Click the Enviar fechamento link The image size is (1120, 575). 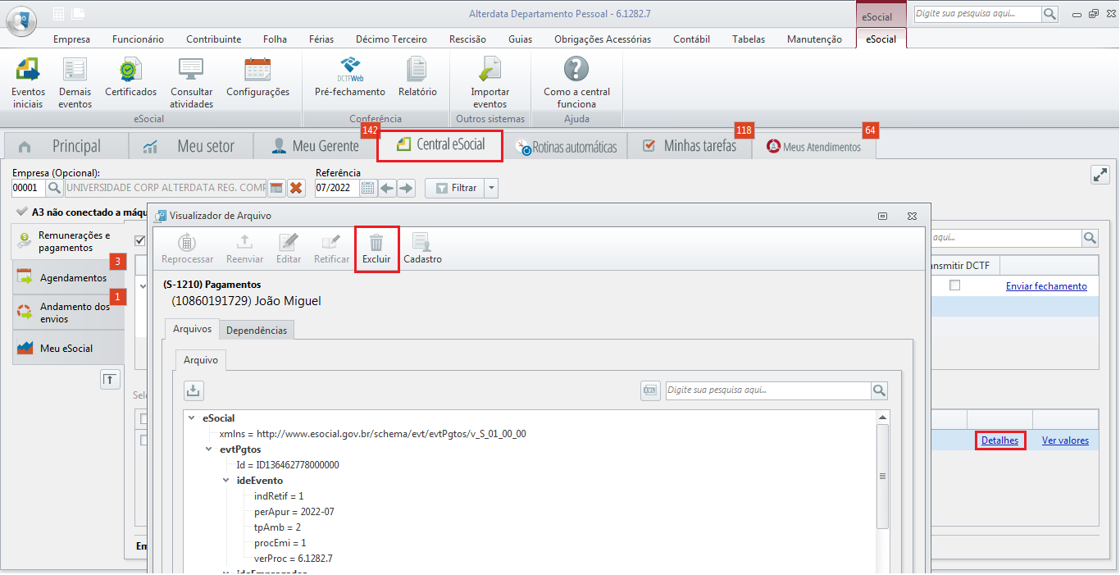click(1046, 286)
